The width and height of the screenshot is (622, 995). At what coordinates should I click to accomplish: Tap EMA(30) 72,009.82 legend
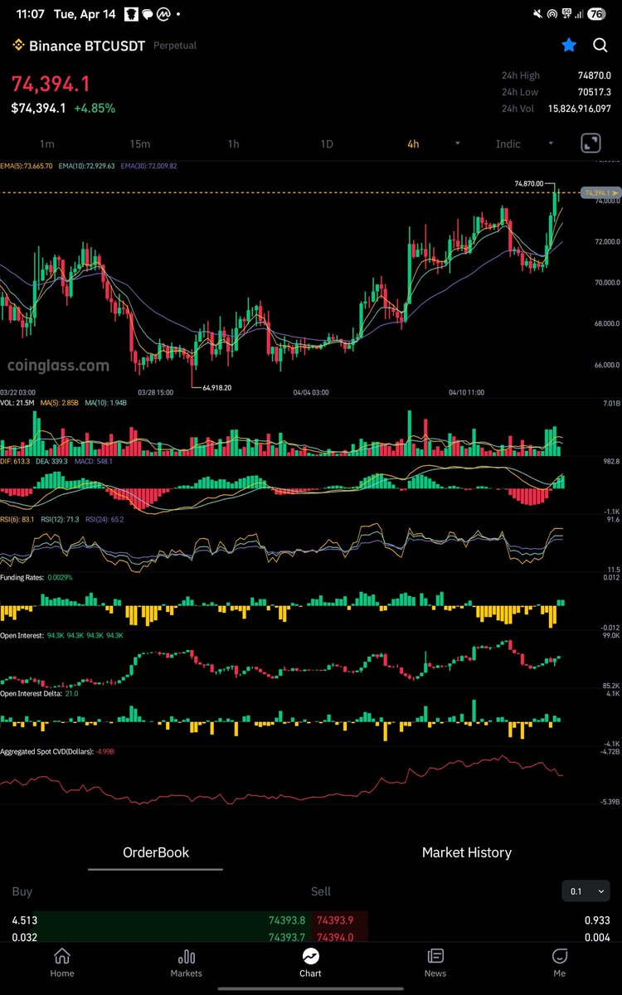point(148,166)
